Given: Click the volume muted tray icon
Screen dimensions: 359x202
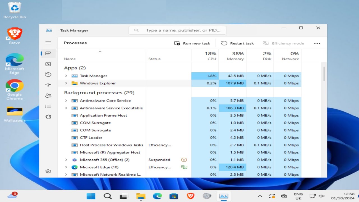Looking at the screenshot, I should 322,196.
